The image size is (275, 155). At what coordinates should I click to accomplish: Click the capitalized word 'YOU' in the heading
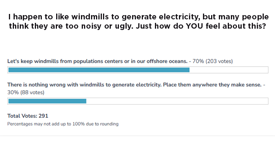pyautogui.click(x=194, y=26)
